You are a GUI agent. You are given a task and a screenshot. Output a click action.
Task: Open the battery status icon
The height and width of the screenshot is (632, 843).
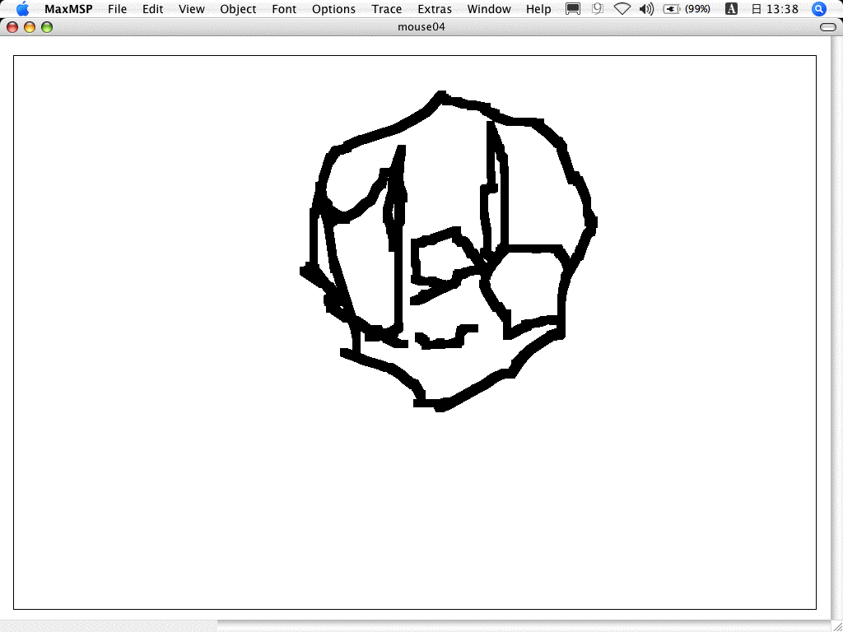coord(672,9)
